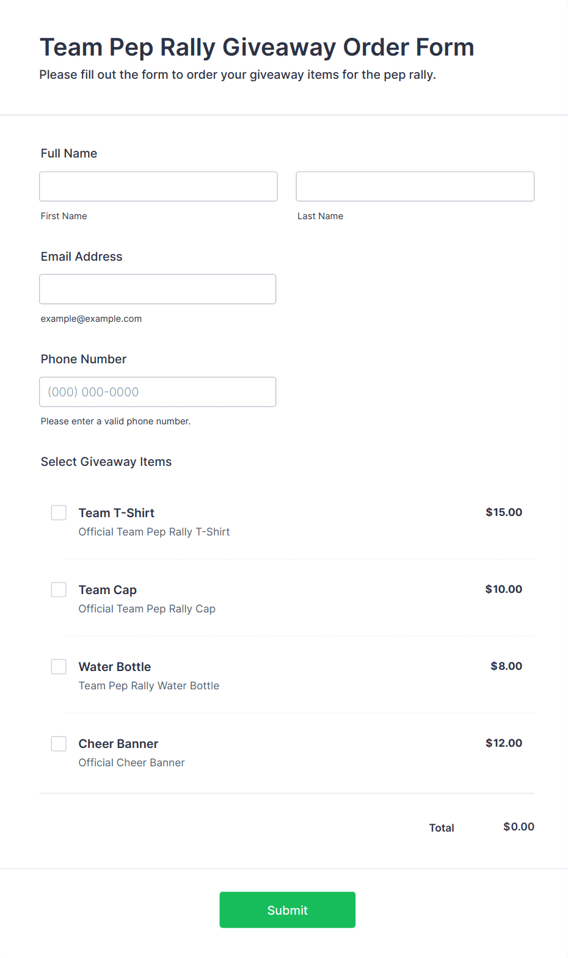Click the Total amount of $0.00
Viewport: 568px width, 958px height.
click(519, 826)
